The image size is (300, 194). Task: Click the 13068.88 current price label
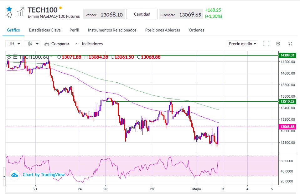point(287,127)
